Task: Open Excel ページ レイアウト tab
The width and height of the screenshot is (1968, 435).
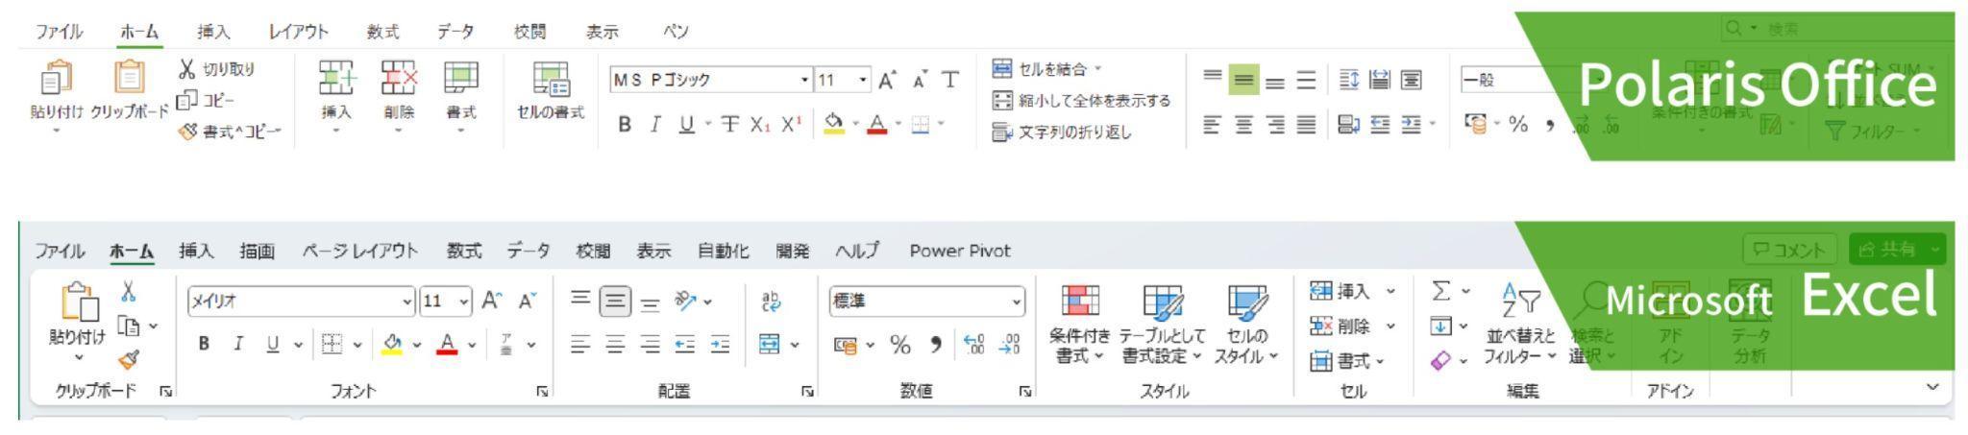Action: (360, 251)
